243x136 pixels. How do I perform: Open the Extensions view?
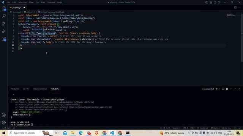pyautogui.click(x=4, y=39)
